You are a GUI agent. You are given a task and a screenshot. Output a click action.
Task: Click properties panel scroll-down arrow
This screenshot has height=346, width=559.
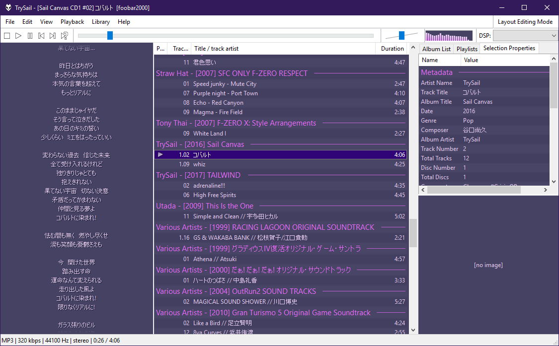pos(554,181)
